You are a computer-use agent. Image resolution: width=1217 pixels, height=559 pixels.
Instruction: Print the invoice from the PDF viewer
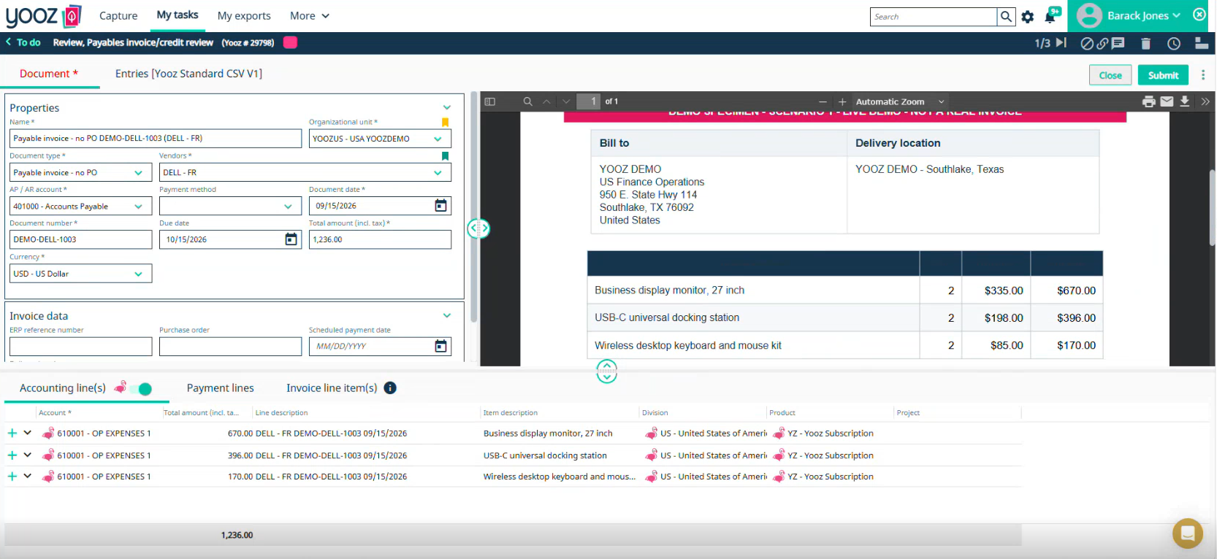click(x=1149, y=101)
